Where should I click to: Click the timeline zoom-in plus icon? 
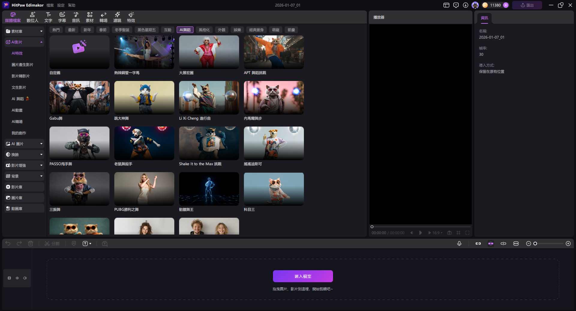pos(568,244)
